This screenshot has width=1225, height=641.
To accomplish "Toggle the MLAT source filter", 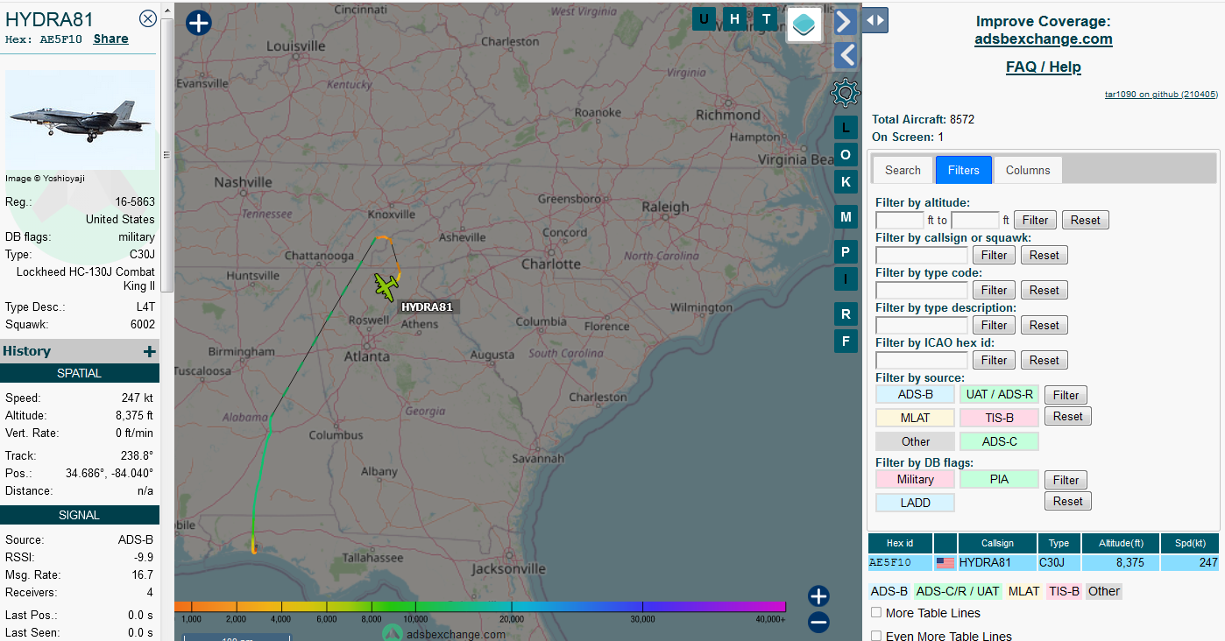I will tap(916, 418).
